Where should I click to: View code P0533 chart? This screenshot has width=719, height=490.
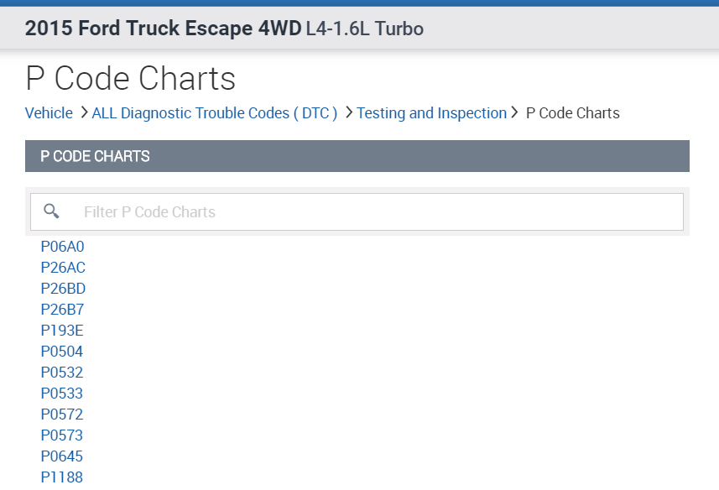tap(62, 394)
